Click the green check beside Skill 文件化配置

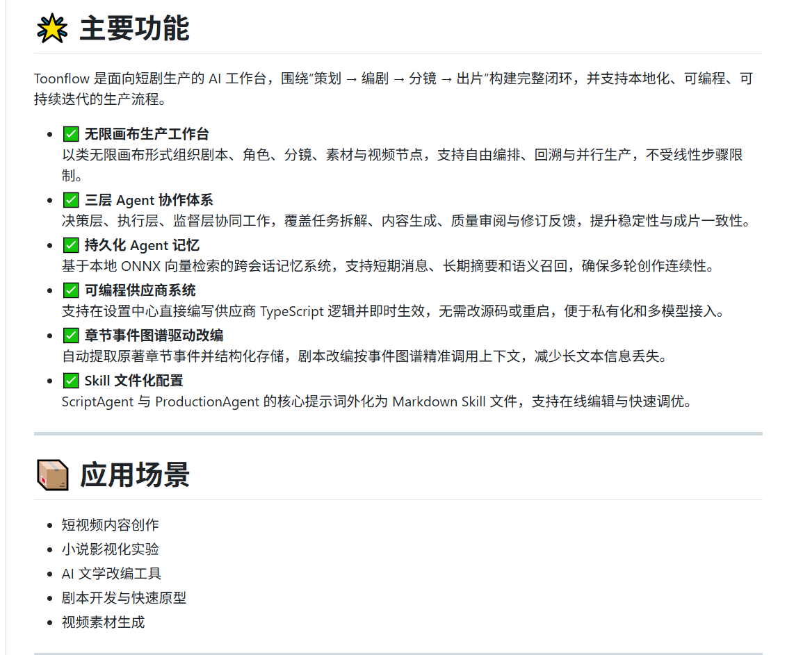[x=71, y=381]
